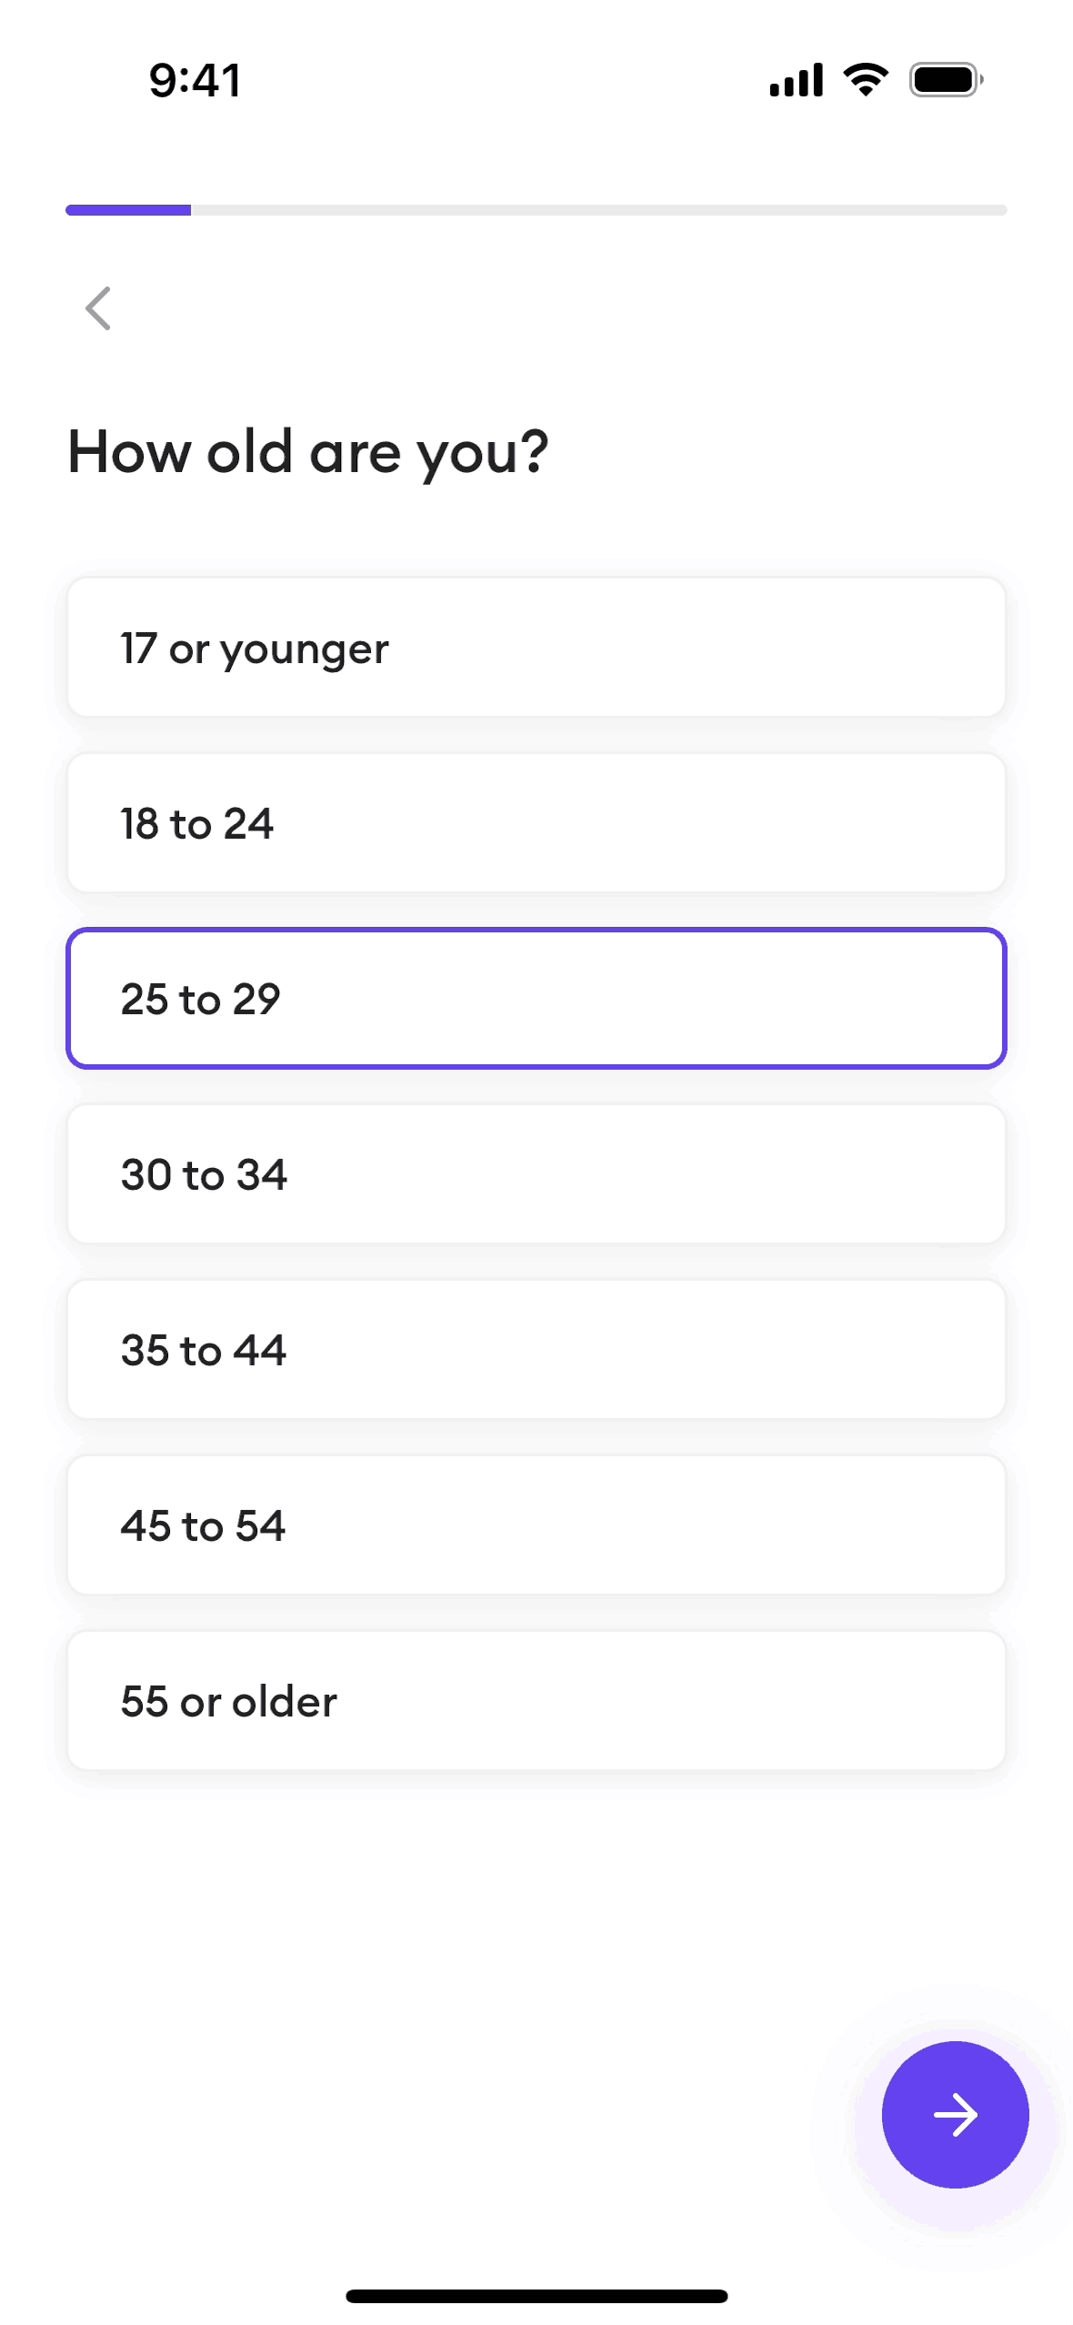Click the Wi-Fi status icon

[x=866, y=80]
